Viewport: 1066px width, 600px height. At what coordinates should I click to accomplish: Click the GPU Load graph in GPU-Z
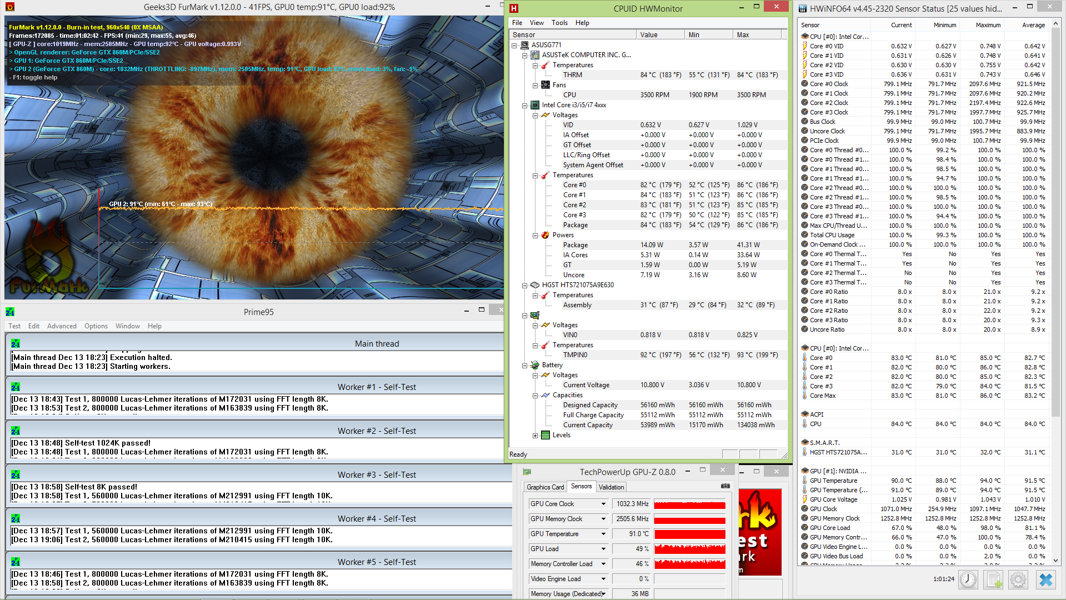pos(690,549)
